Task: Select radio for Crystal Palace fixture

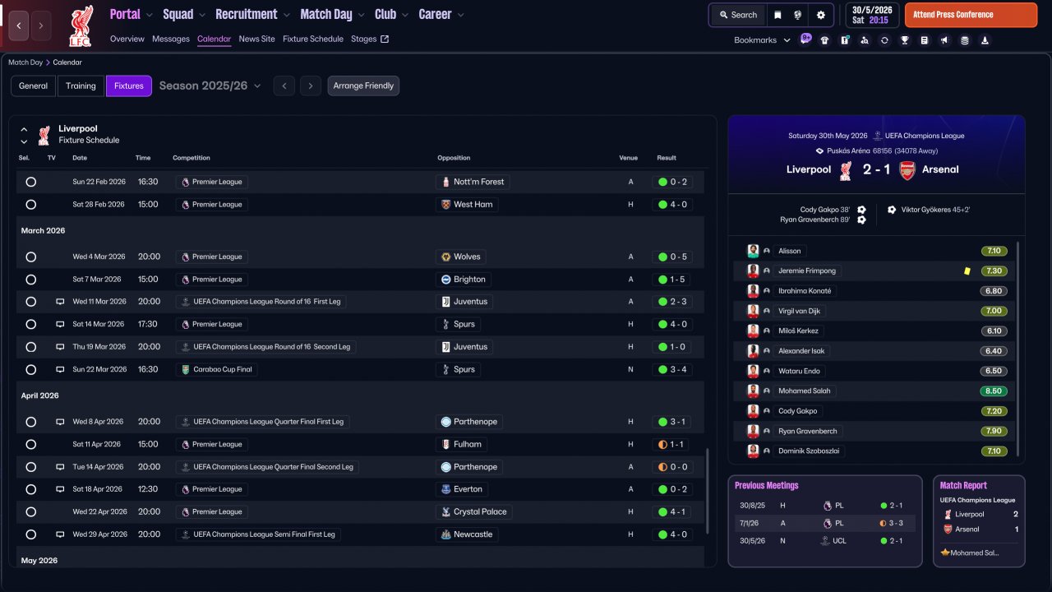Action: point(31,511)
